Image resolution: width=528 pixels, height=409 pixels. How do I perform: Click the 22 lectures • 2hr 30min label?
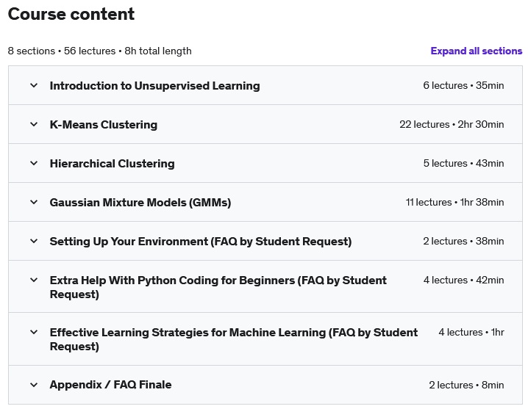(452, 124)
